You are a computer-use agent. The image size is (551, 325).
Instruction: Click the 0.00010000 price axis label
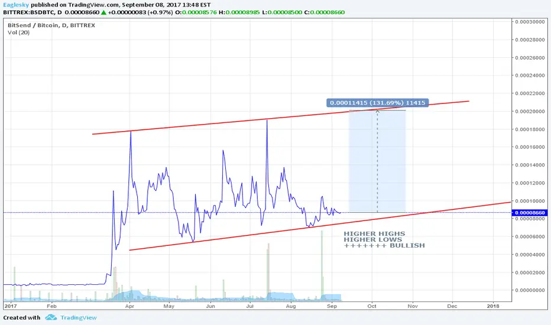(530, 201)
